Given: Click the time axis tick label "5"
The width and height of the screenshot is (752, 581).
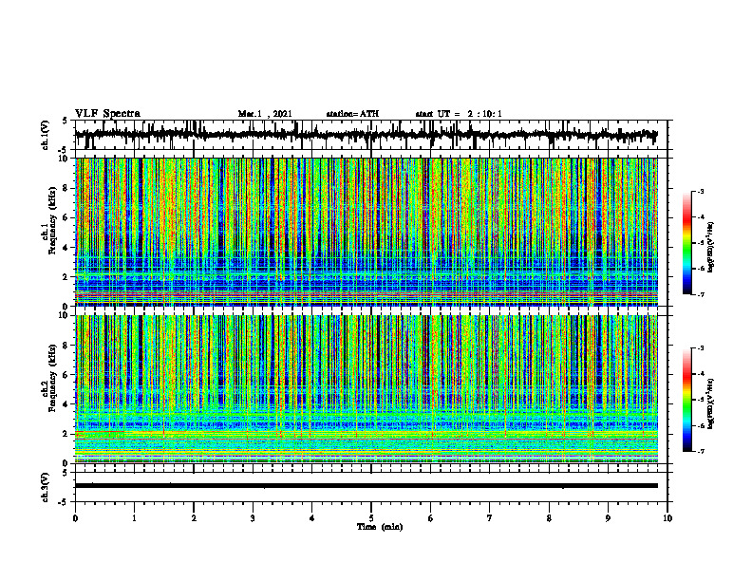Looking at the screenshot, I should (x=371, y=518).
